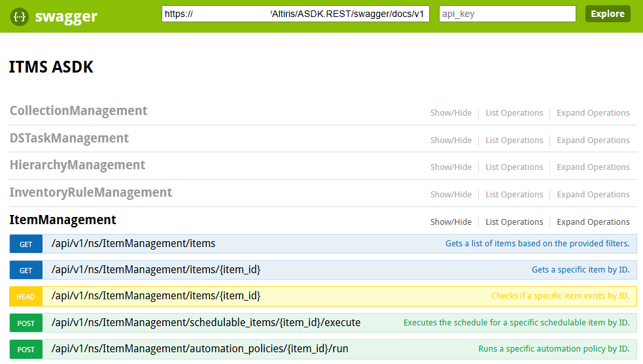643x364 pixels.
Task: Click the Explore button
Action: pos(607,14)
